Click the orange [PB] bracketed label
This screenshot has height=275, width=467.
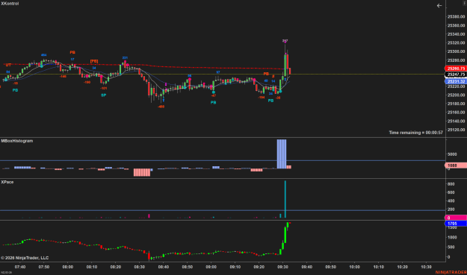tap(94, 61)
